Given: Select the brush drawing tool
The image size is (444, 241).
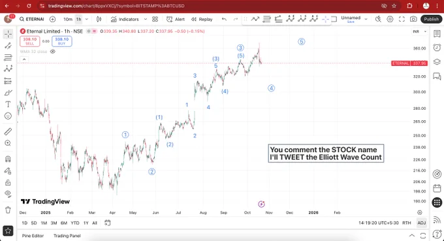Looking at the screenshot, I should [8, 93].
